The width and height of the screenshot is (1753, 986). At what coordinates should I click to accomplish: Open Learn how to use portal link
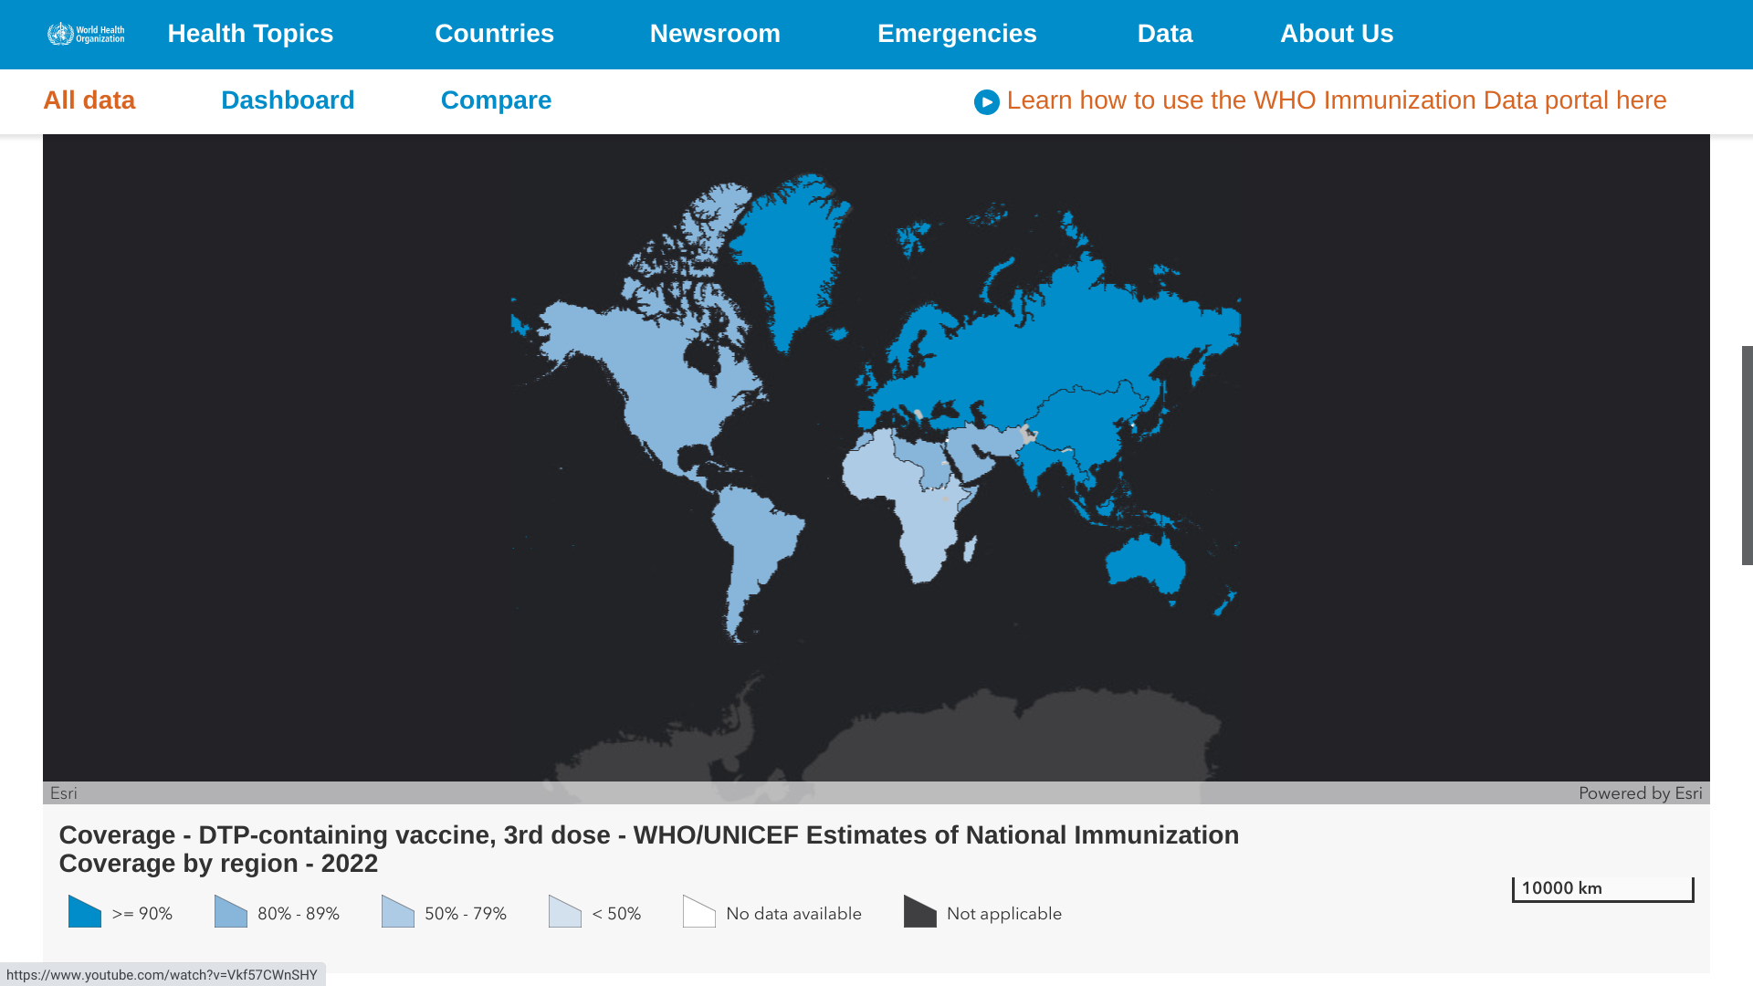1336,100
